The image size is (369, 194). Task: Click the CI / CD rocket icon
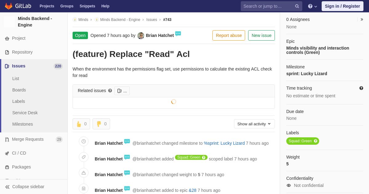[x=7, y=153]
